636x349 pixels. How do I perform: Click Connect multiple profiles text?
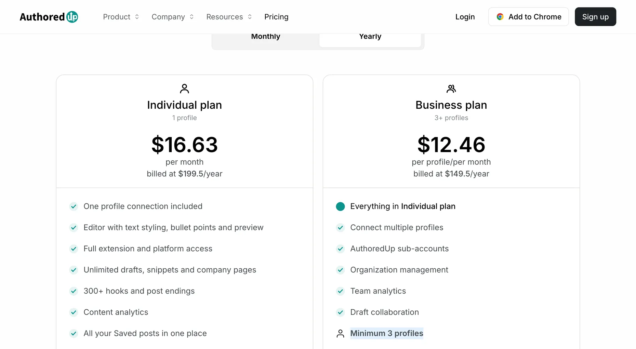[x=397, y=228]
